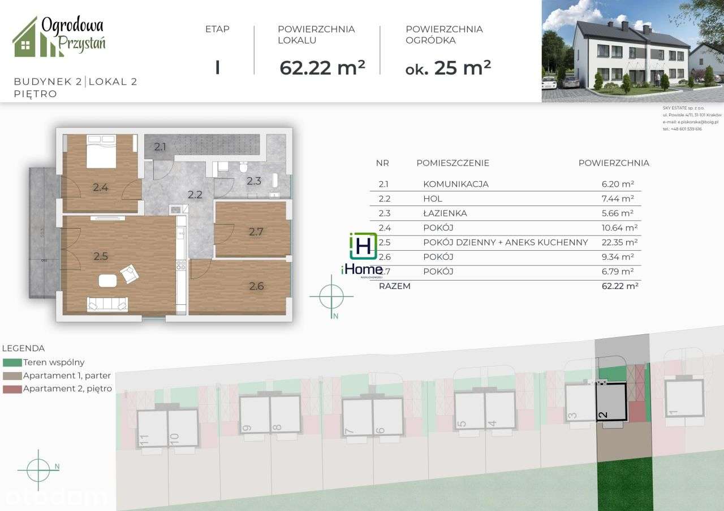Click the ok. 25 m² garden area value
This screenshot has height=511, width=724.
point(448,68)
